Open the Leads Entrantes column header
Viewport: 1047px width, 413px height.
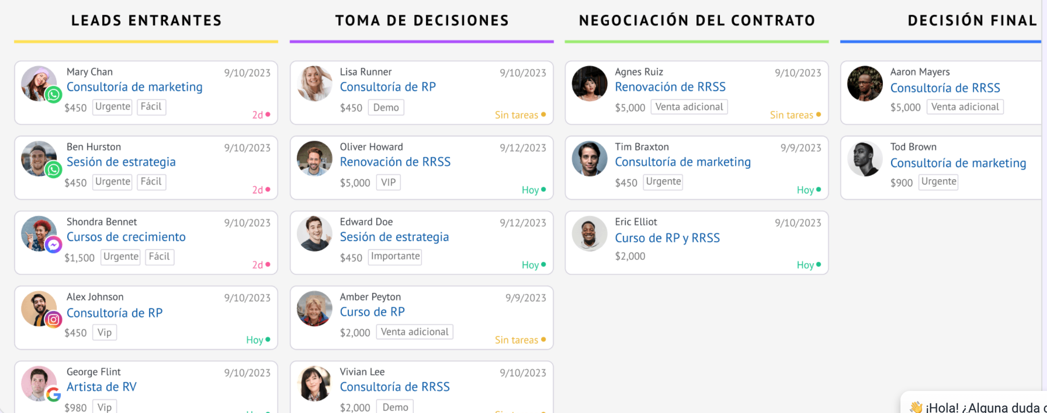(x=146, y=21)
